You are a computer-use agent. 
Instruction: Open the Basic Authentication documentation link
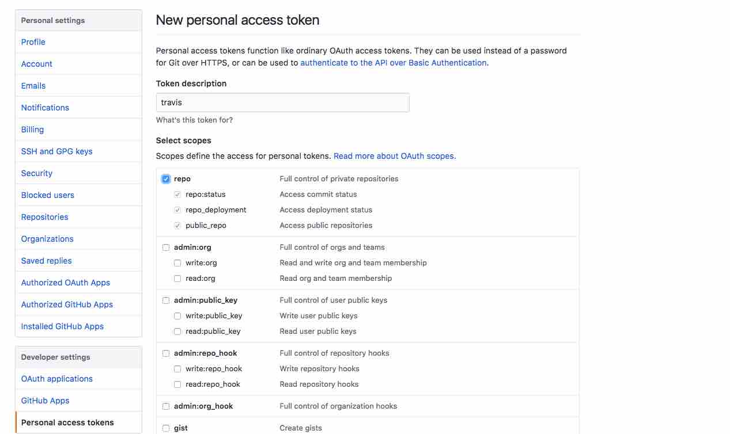[x=394, y=62]
